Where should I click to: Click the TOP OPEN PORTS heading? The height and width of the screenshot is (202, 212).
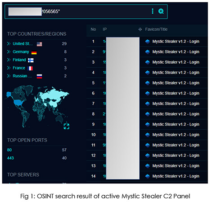pyautogui.click(x=27, y=140)
